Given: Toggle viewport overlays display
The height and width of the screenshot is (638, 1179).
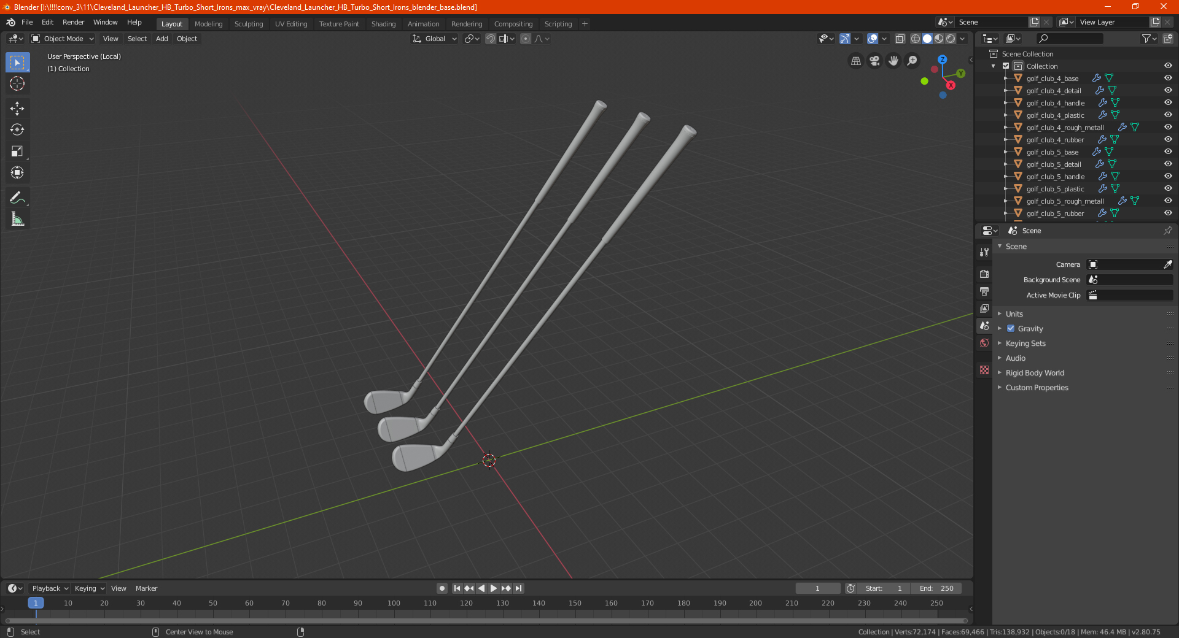Looking at the screenshot, I should (873, 39).
